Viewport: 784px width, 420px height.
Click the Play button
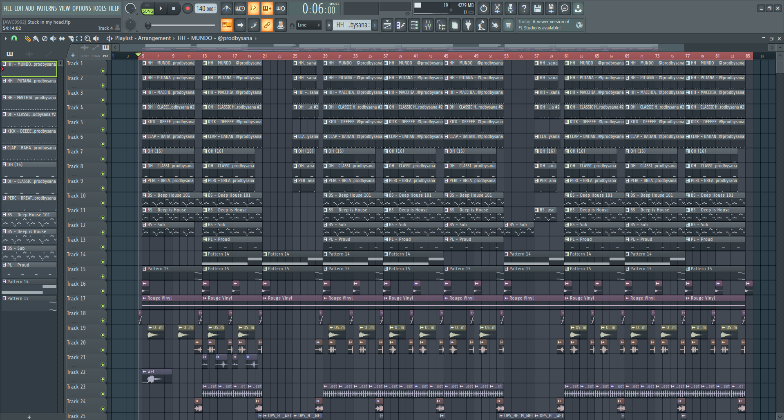click(161, 8)
